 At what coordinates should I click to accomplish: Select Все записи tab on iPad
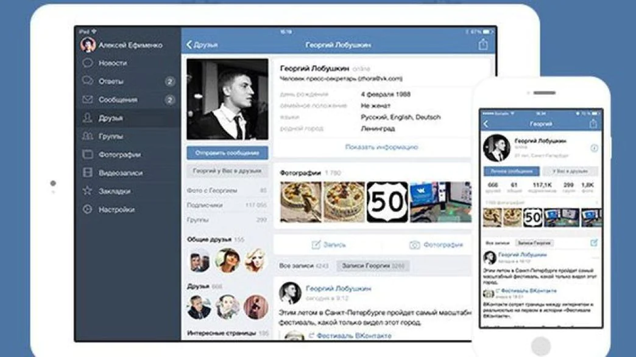(x=304, y=266)
